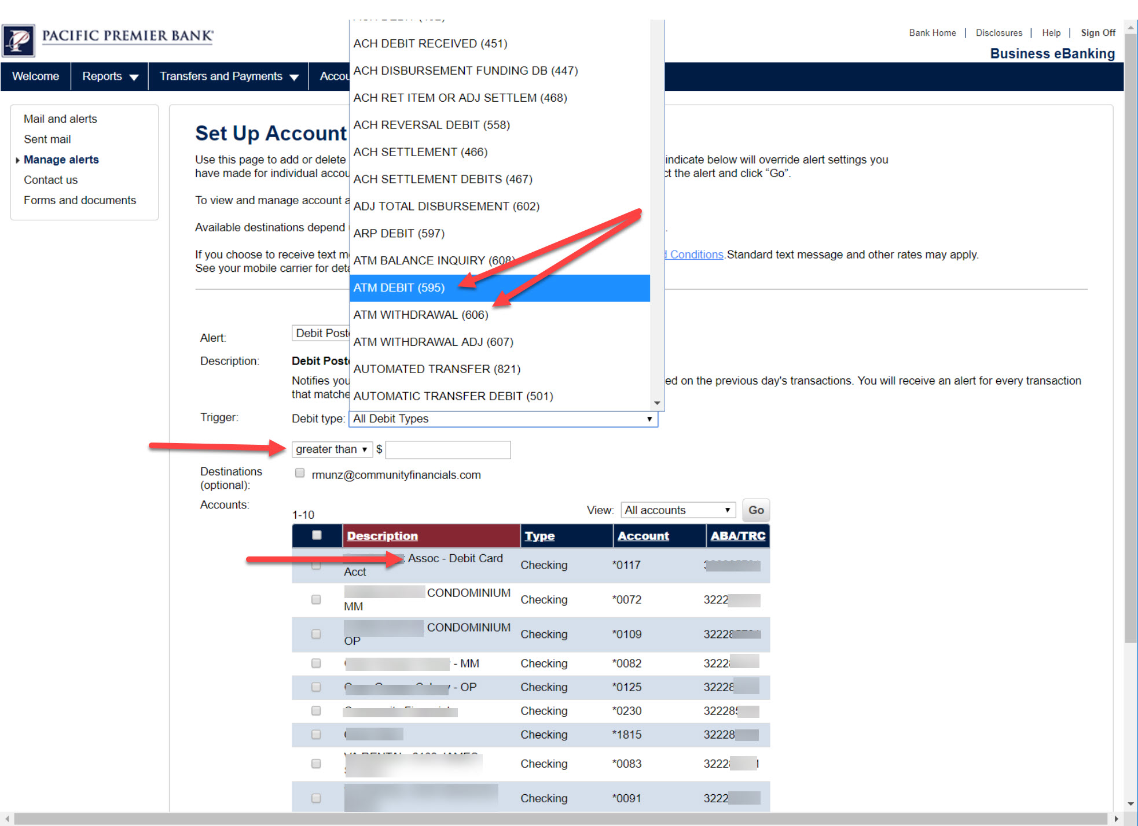Click page scrollbar down arrow

tap(1130, 804)
